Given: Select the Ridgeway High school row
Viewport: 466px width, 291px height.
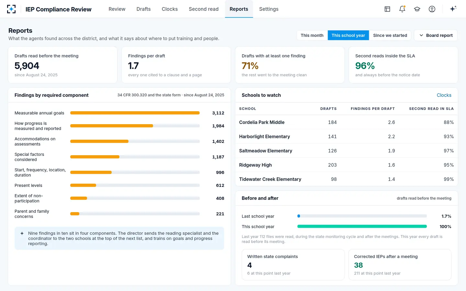Looking at the screenshot, I should click(346, 165).
